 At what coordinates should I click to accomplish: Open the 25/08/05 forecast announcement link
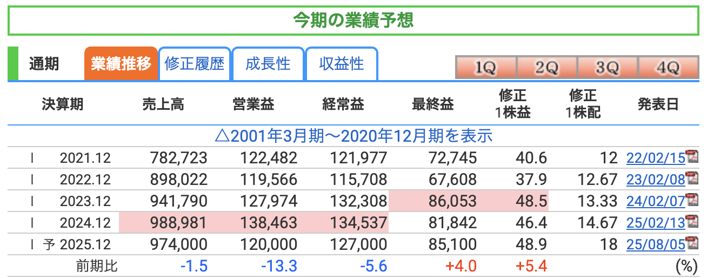pyautogui.click(x=655, y=244)
